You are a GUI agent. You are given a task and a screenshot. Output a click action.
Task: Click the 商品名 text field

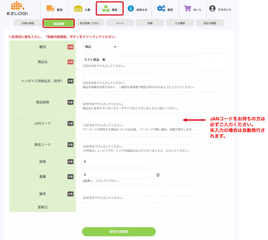click(140, 60)
